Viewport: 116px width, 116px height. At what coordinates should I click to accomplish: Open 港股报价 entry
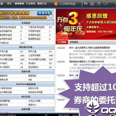coord(4,76)
